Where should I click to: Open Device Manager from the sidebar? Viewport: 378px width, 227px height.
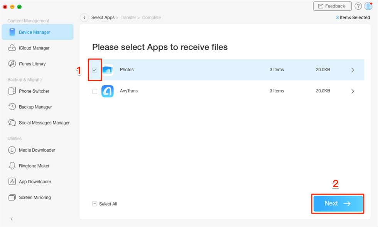click(x=34, y=32)
